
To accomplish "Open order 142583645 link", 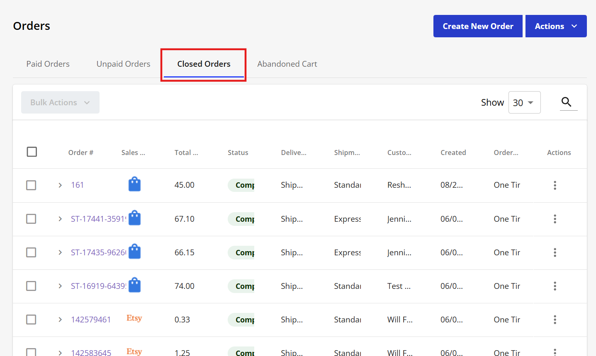I will tap(91, 353).
